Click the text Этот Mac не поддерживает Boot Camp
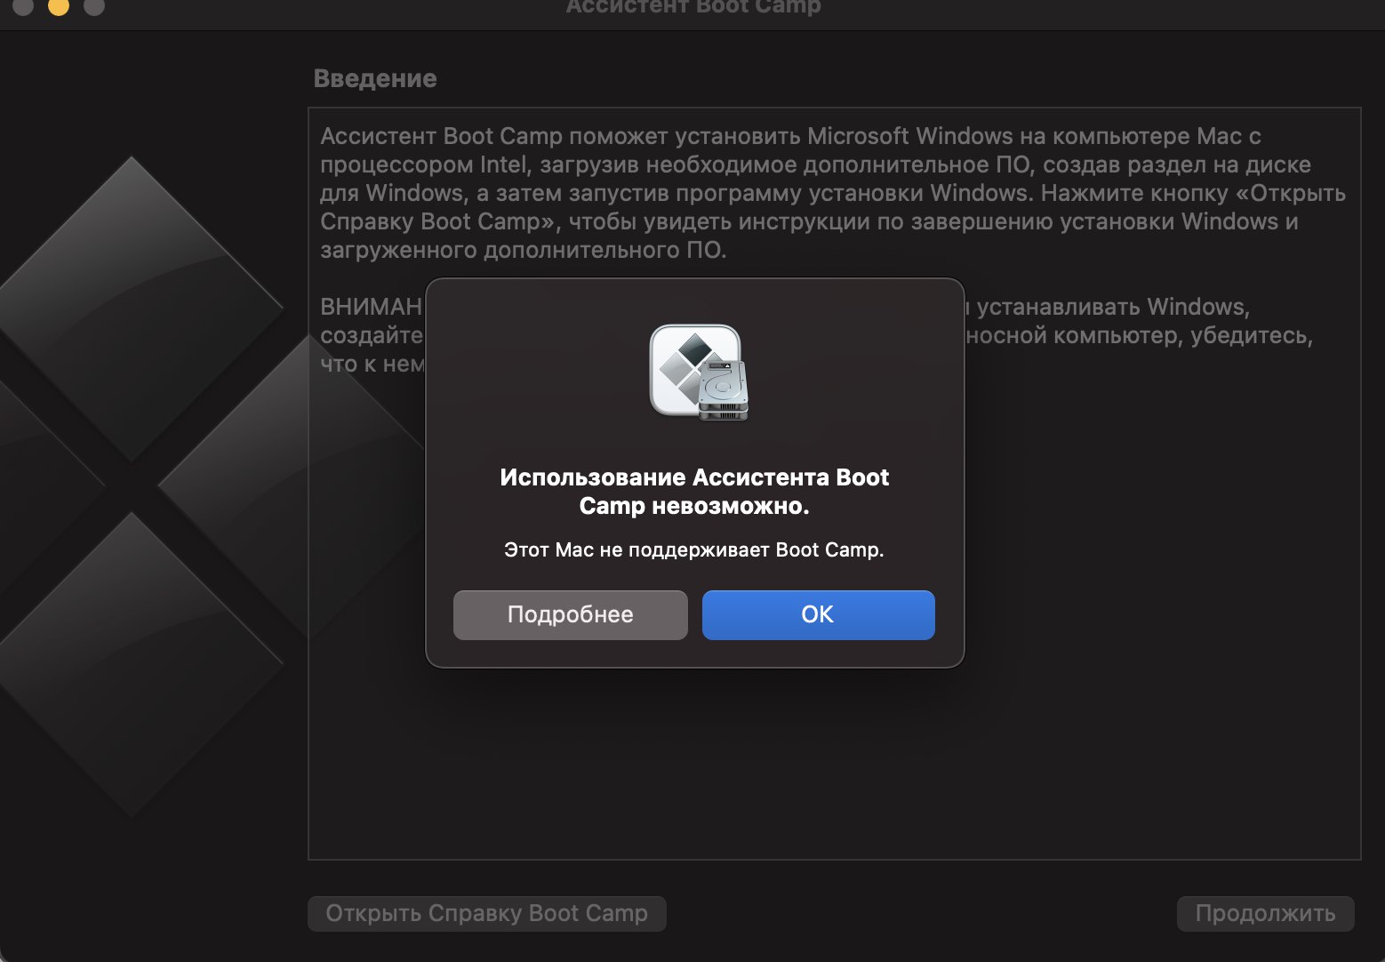 coord(694,549)
